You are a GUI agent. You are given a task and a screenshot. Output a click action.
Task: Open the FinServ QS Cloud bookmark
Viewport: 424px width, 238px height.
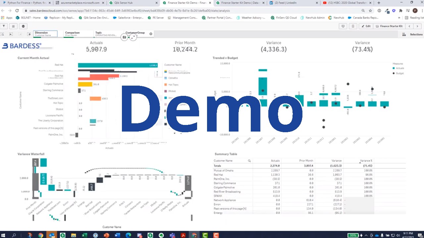pos(284,18)
